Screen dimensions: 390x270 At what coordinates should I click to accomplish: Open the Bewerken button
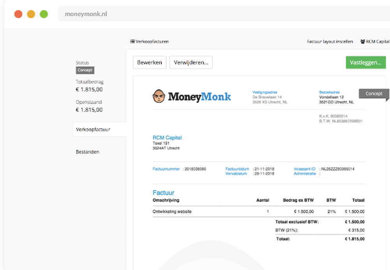[149, 62]
